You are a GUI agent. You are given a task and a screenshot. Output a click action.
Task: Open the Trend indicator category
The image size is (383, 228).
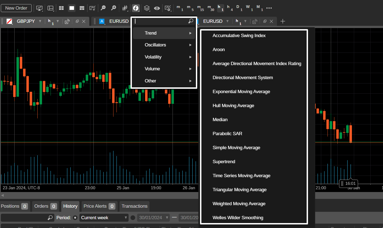(164, 33)
